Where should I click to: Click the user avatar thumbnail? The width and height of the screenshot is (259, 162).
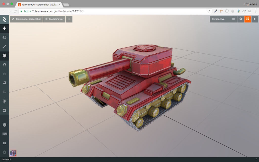point(13,153)
